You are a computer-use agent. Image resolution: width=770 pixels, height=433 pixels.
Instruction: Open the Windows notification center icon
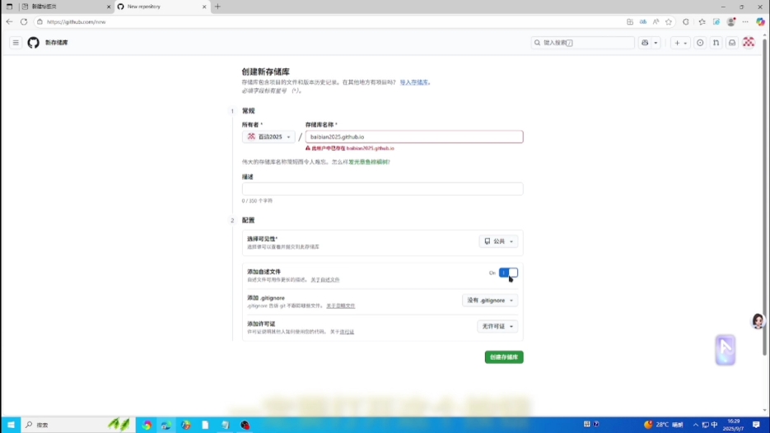(756, 425)
